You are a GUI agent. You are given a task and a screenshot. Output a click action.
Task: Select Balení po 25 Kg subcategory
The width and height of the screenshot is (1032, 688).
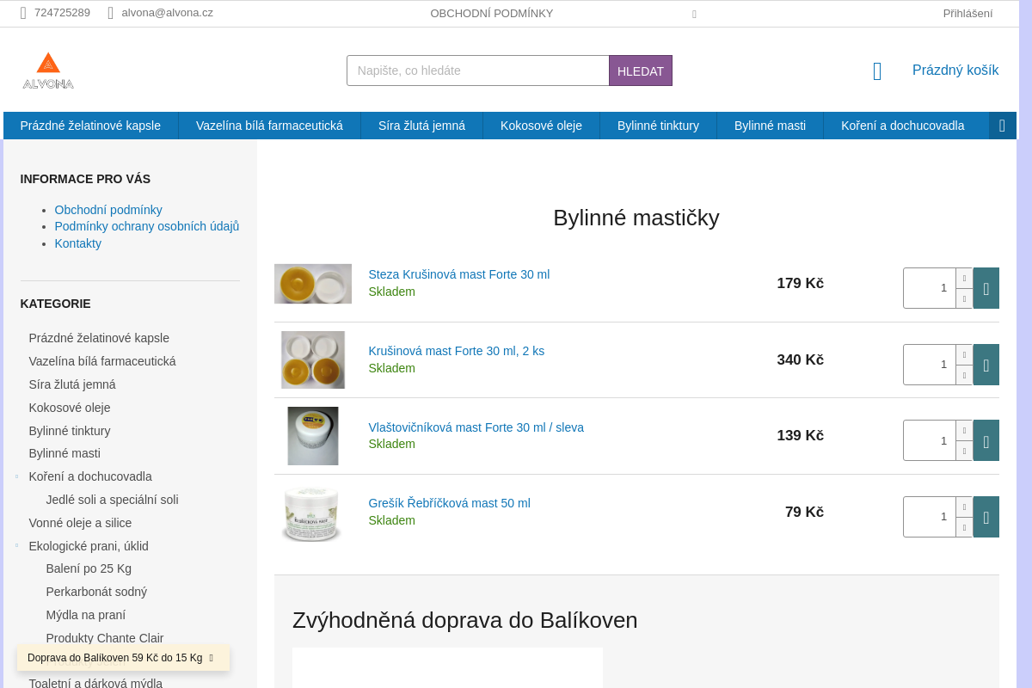click(x=89, y=568)
